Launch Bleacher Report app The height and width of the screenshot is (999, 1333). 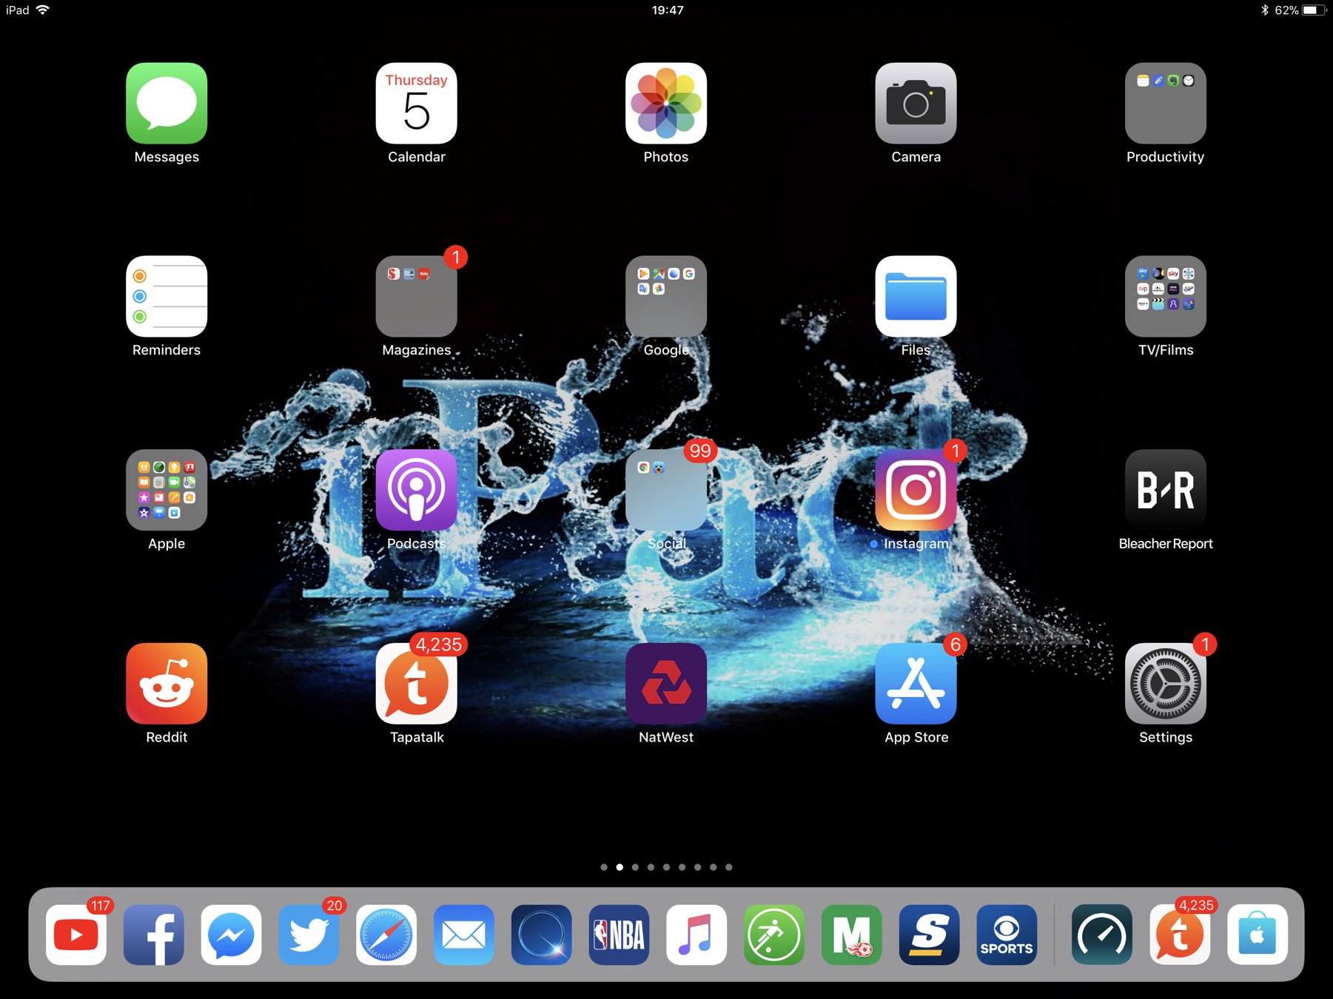[x=1166, y=490]
